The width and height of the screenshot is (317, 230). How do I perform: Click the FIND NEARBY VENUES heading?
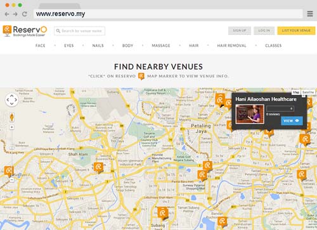(x=158, y=67)
